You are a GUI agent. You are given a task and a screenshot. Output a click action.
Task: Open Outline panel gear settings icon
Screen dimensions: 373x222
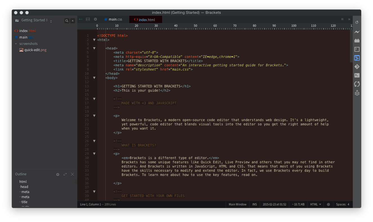click(x=58, y=175)
